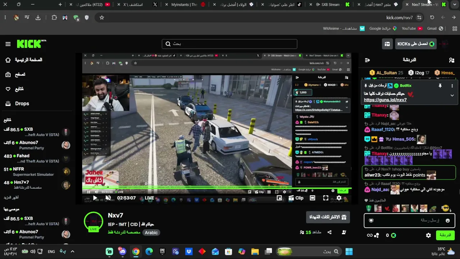Image resolution: width=460 pixels, height=259 pixels.
Task: Unmute the stream audio
Action: click(108, 198)
